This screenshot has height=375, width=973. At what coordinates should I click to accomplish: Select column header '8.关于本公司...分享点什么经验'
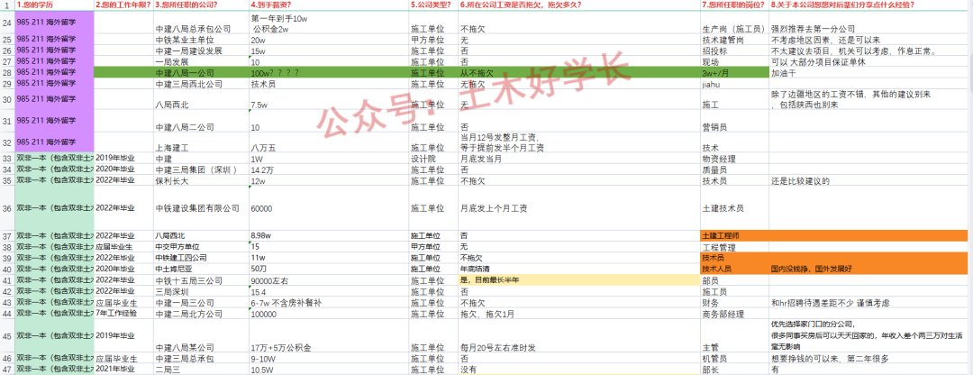click(870, 5)
